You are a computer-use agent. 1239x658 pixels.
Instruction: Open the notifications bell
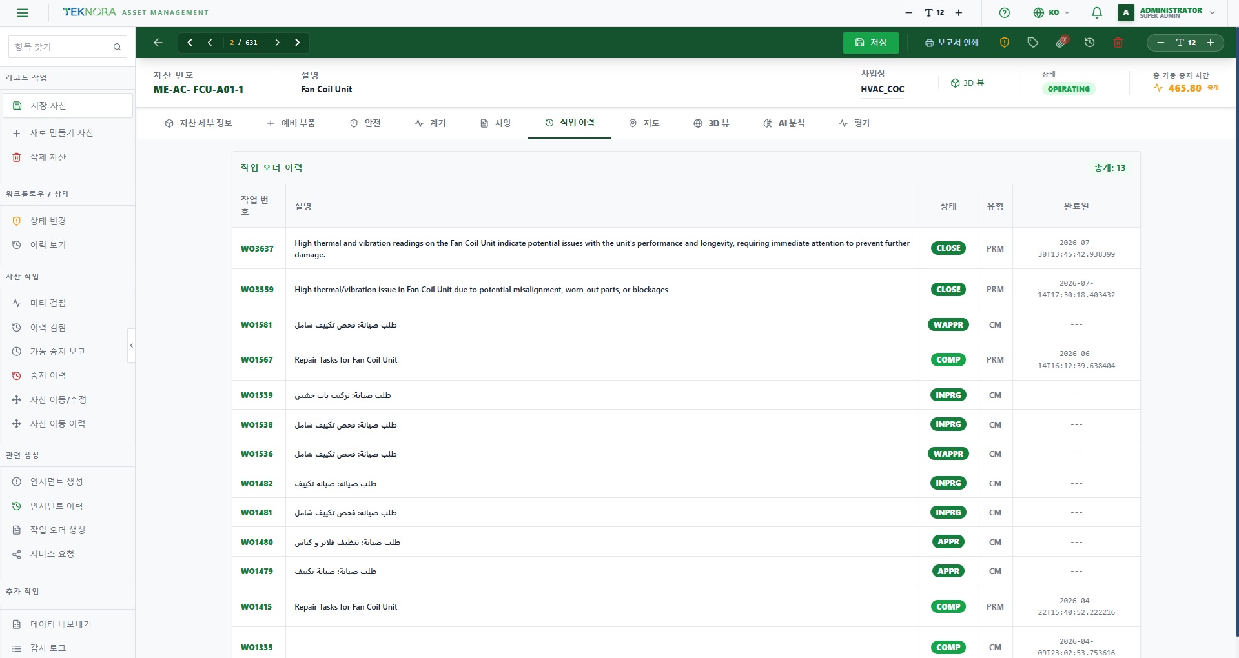point(1096,12)
